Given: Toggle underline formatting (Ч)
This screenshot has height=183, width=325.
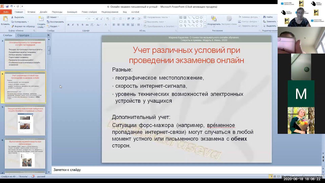Looking at the screenshot, I should tap(77, 25).
